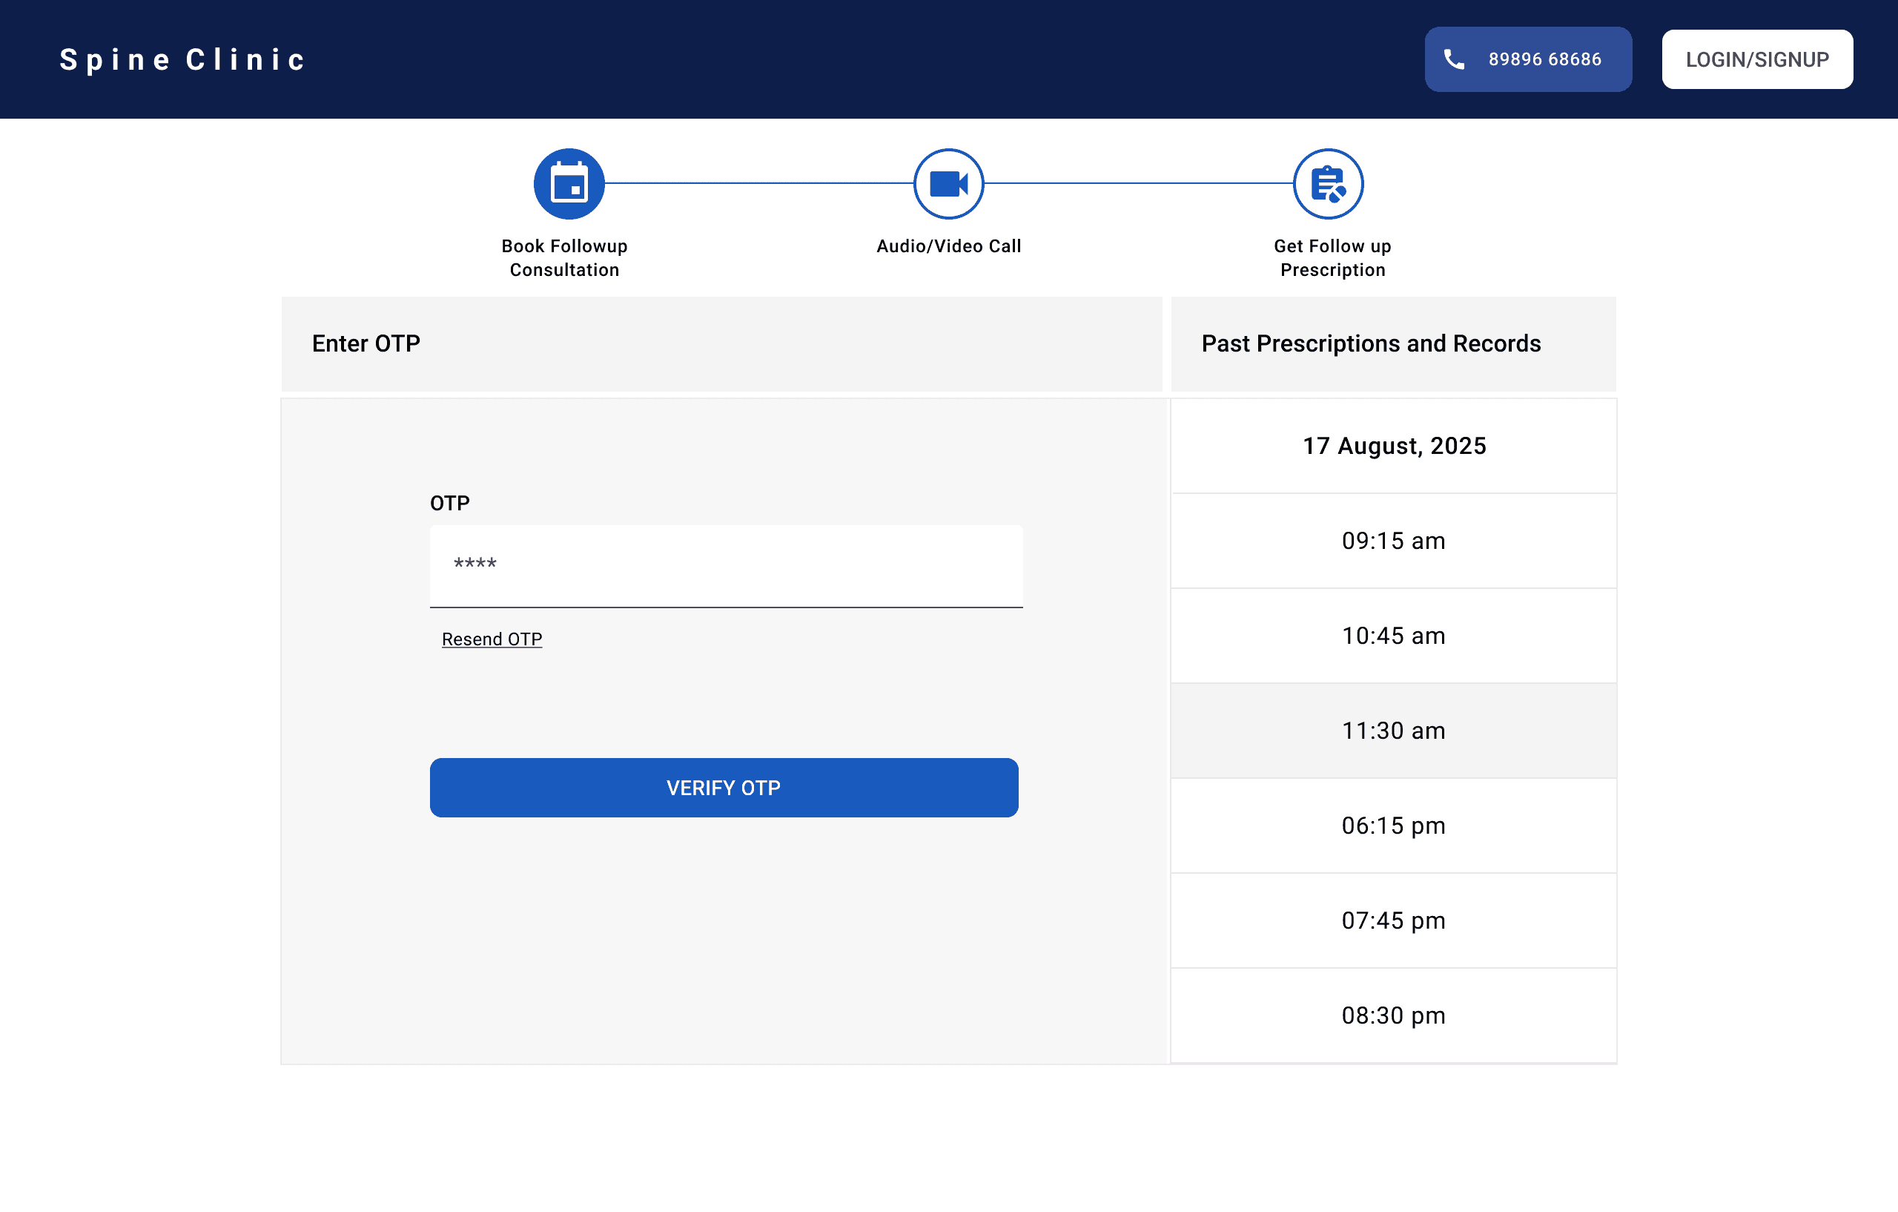Click the Book Followup Consultation step label
Viewport: 1898px width, 1212px height.
click(564, 258)
